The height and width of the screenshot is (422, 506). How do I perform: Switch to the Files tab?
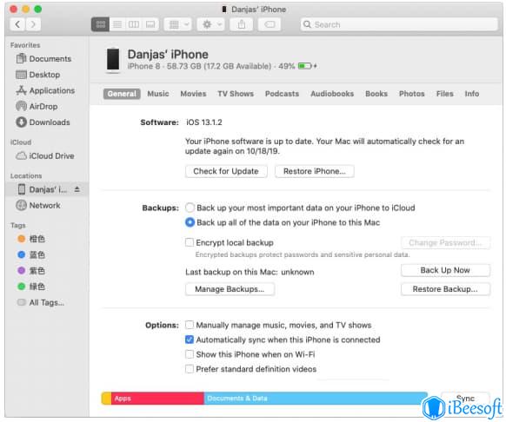point(444,94)
